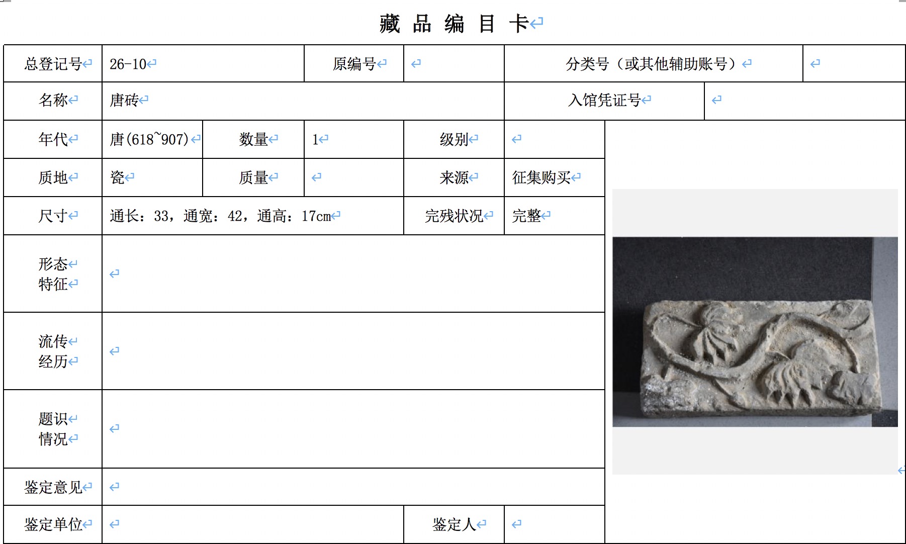Image resolution: width=906 pixels, height=544 pixels.
Task: Click the 尺寸 label cell
Action: [x=53, y=216]
